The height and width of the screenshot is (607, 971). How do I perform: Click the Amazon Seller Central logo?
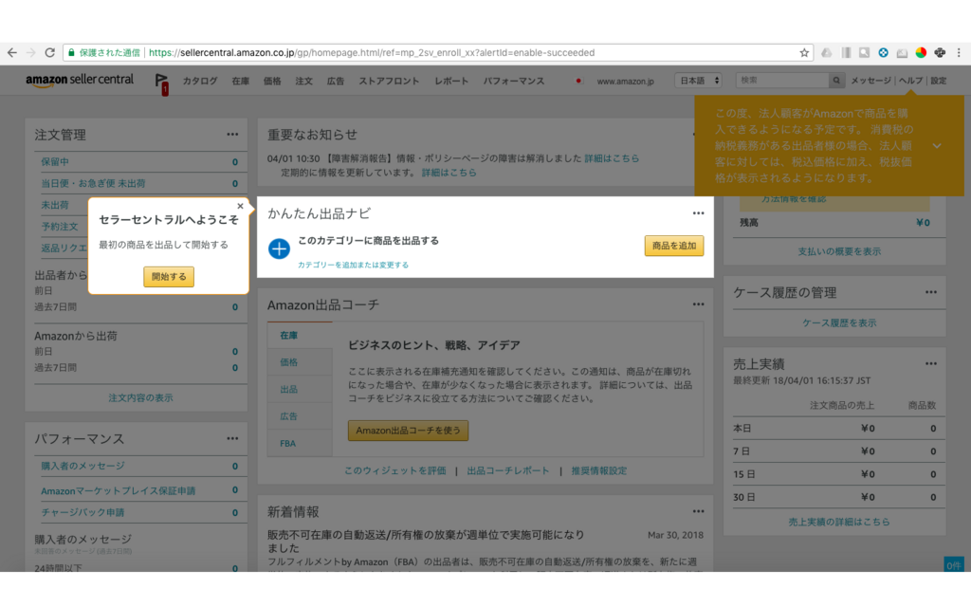[x=80, y=81]
